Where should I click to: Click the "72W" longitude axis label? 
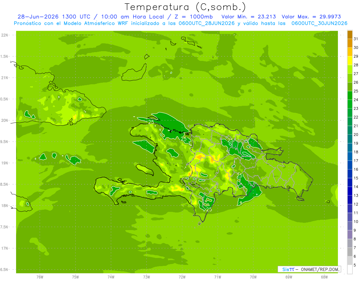point(182,277)
